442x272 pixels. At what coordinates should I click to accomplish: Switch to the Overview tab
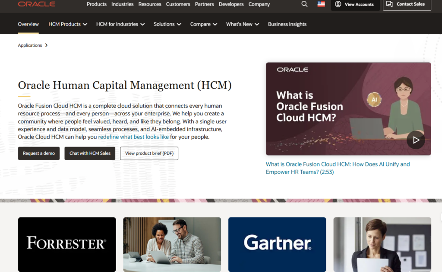coord(28,24)
